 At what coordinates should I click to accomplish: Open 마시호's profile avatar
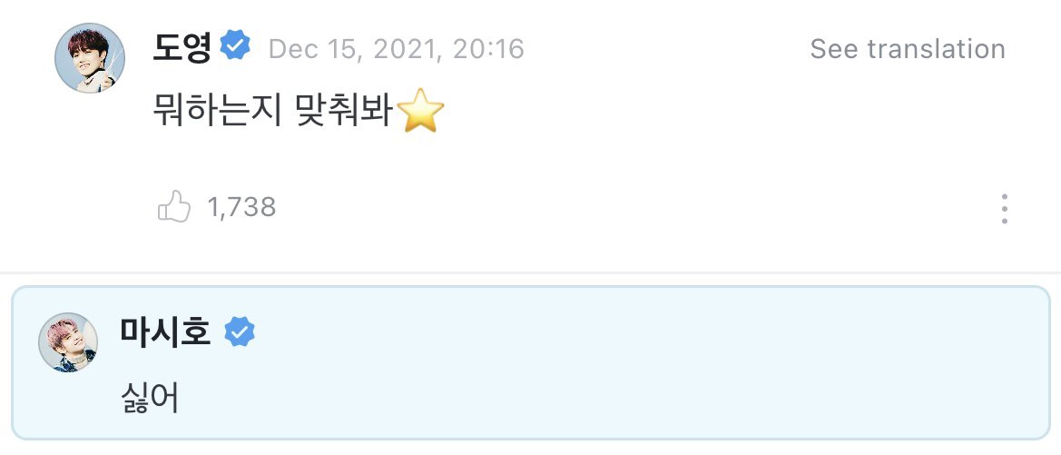click(68, 342)
